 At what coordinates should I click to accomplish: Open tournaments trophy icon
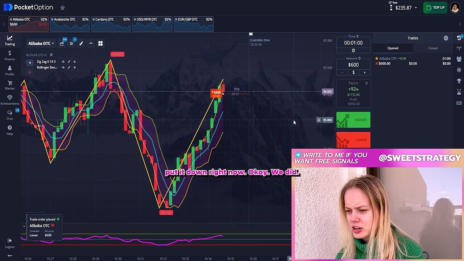[x=459, y=81]
